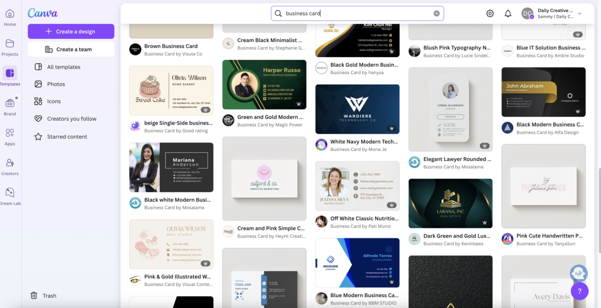Screen dimensions: 601x308
Task: Open Brown Business Card title link
Action: coord(171,46)
